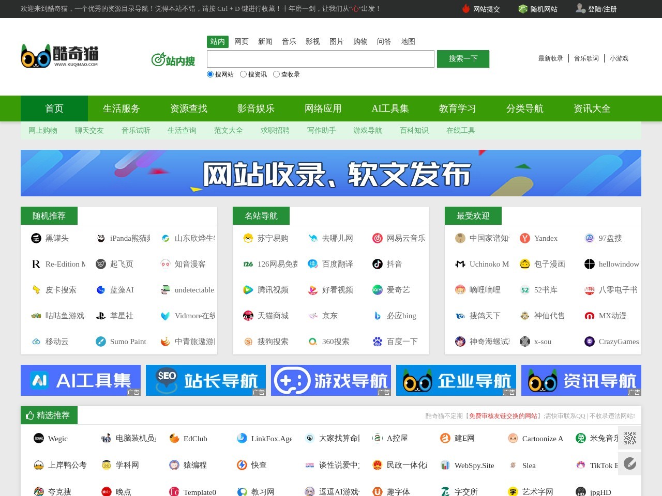Click the 企业导航 banner ad

(x=456, y=380)
